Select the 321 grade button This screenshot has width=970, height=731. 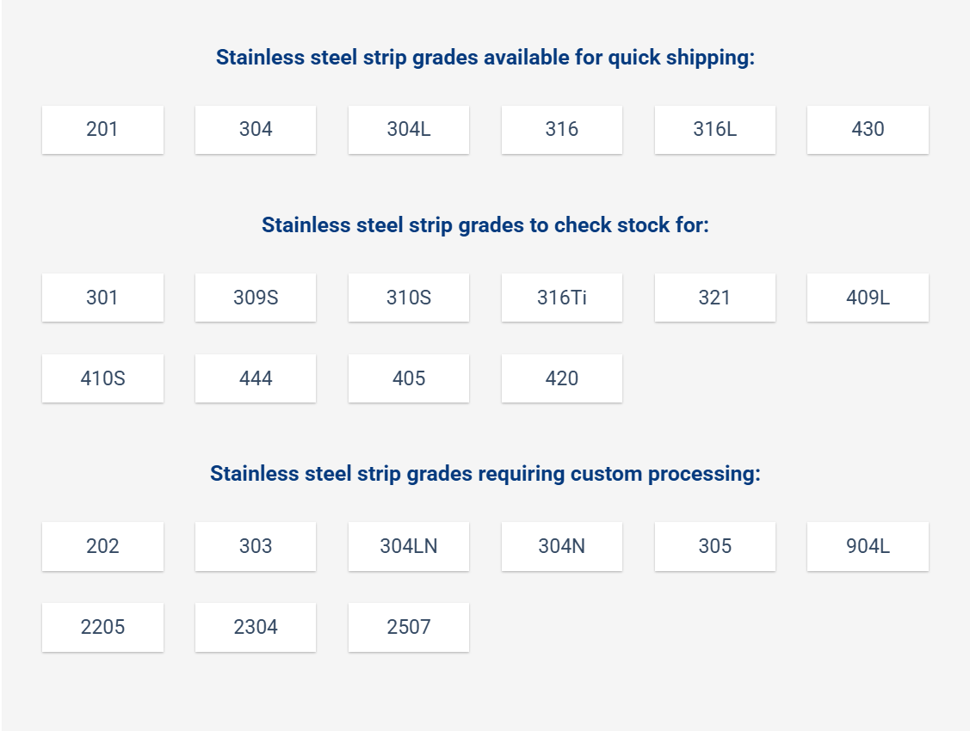pyautogui.click(x=714, y=298)
